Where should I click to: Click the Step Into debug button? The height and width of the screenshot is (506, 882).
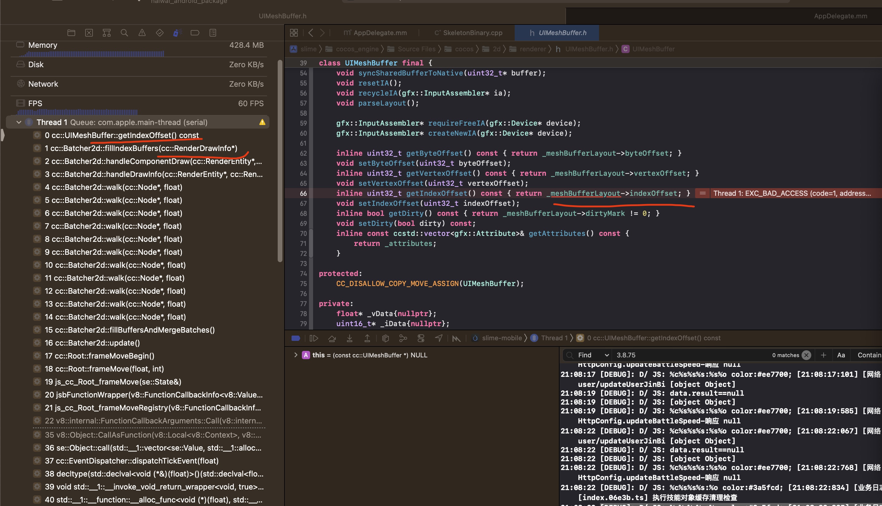click(349, 338)
